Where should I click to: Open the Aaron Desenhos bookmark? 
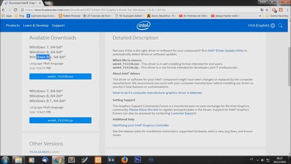point(161,16)
